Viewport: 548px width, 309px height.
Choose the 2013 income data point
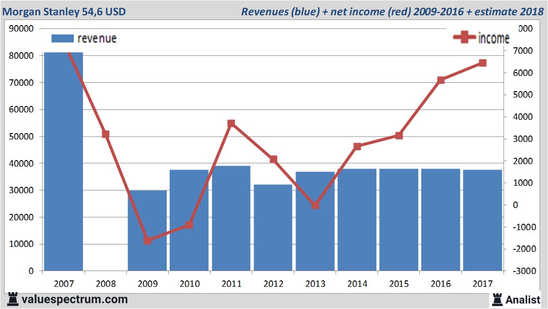pyautogui.click(x=315, y=206)
